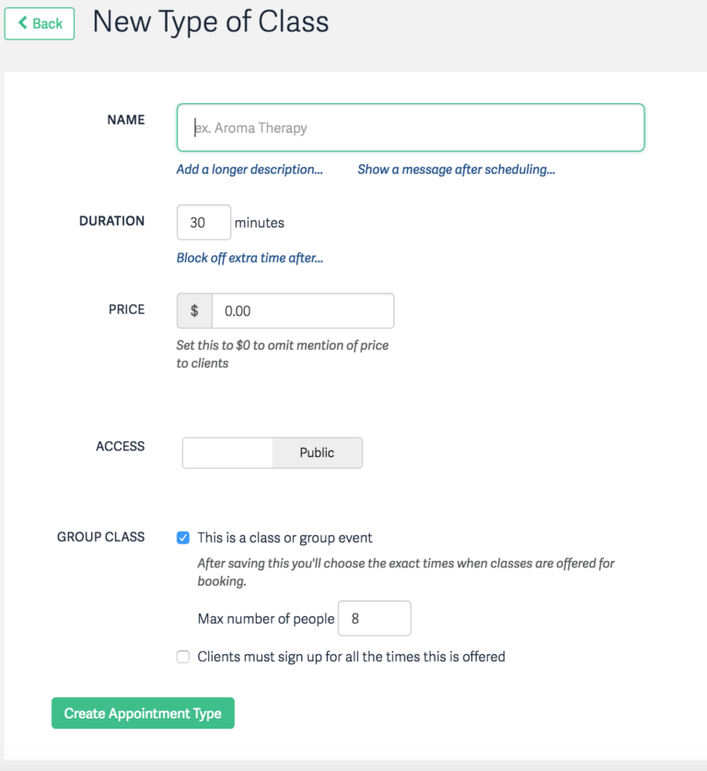Click the checkmark inside the group class checkbox
The height and width of the screenshot is (771, 707).
click(183, 537)
